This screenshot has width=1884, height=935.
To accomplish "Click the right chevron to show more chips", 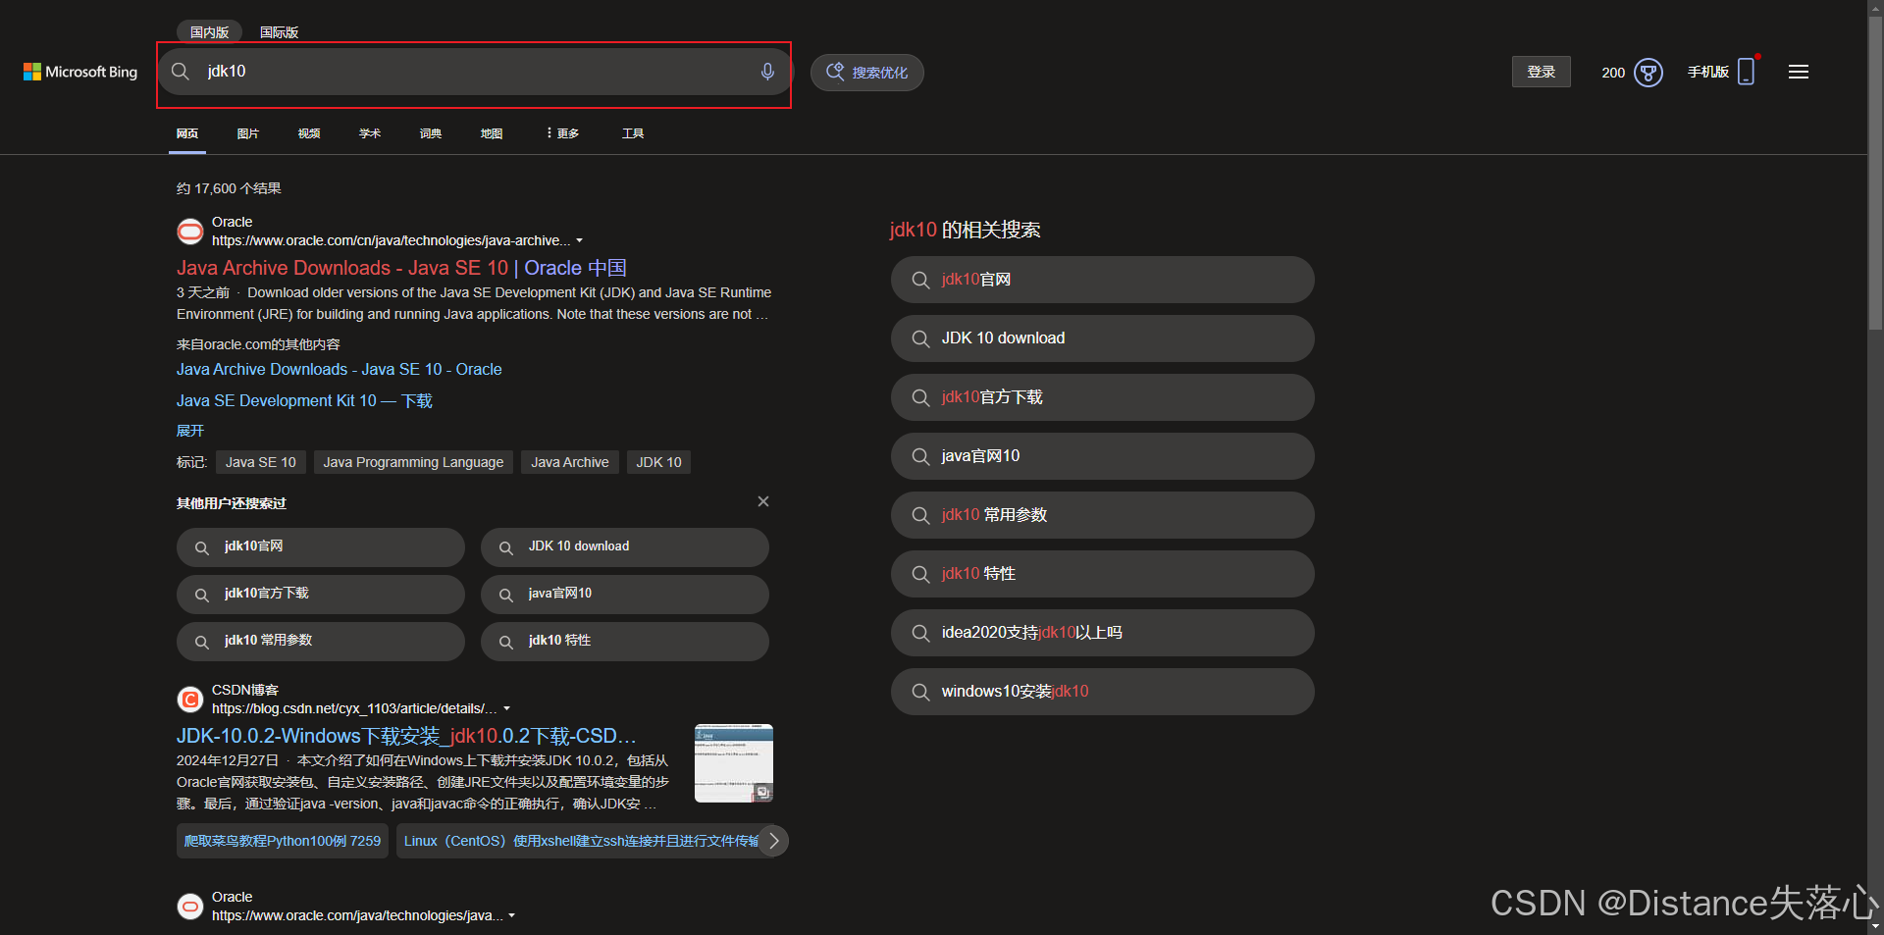I will 773,841.
